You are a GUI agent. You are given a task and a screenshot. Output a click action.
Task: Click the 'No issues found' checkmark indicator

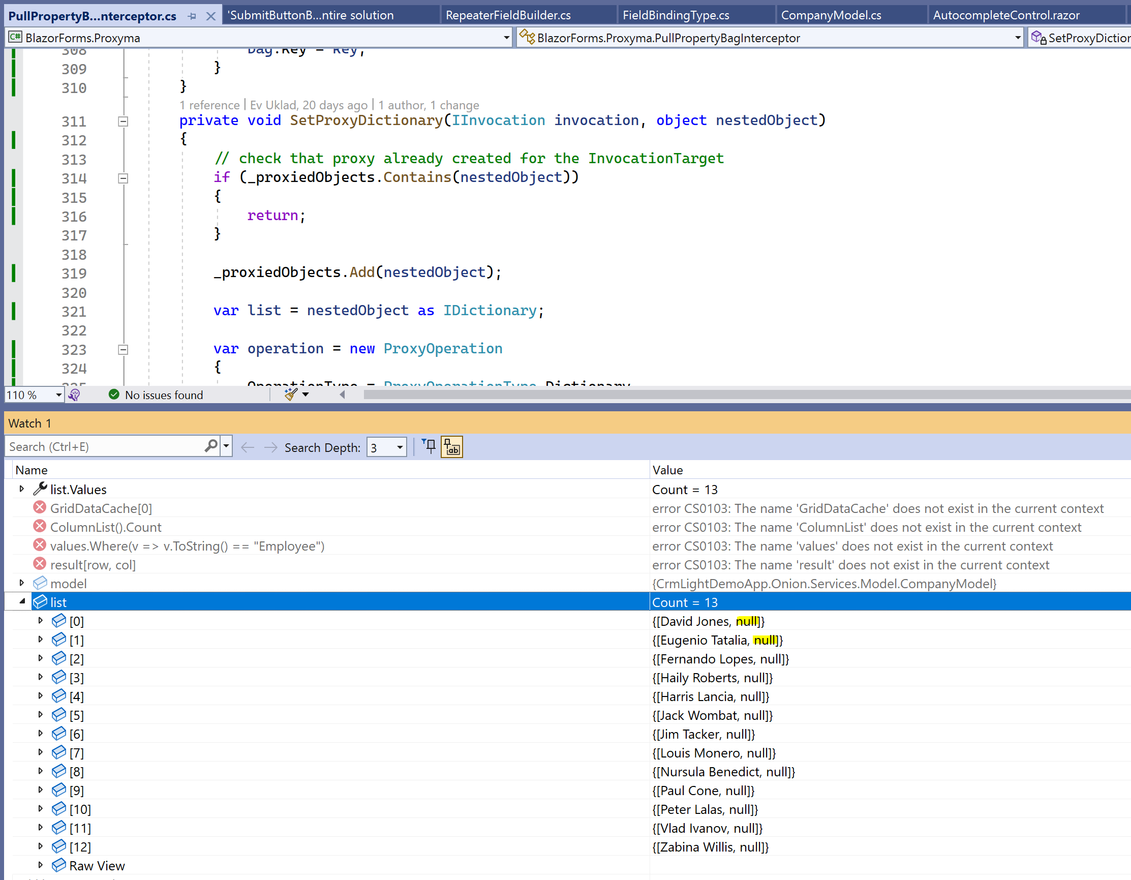(113, 395)
